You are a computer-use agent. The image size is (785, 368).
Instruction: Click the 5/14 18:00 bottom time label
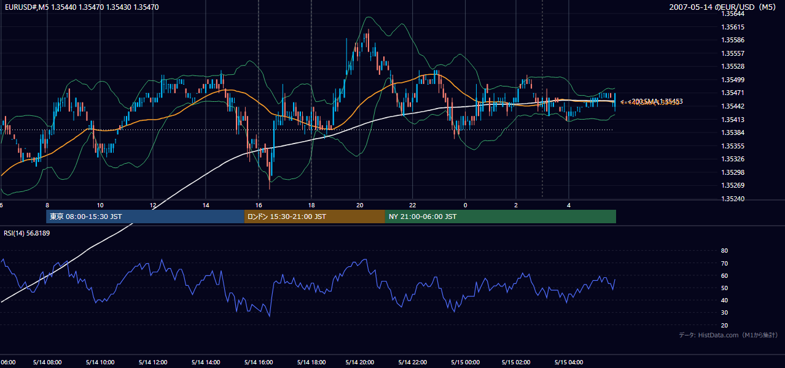[311, 362]
